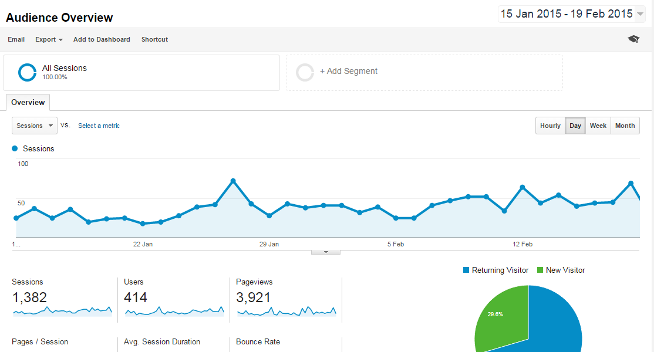Switch chart granularity to Day
The image size is (654, 352).
(x=575, y=126)
